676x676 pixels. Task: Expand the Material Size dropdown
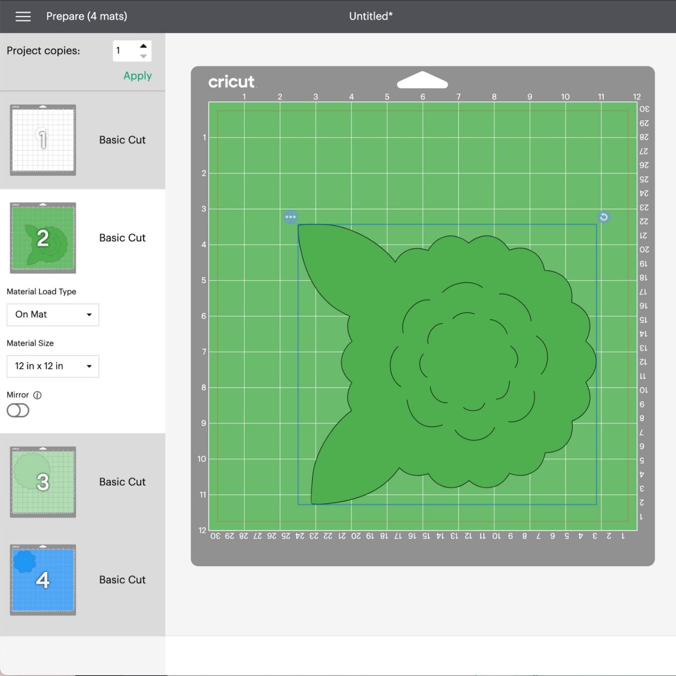click(x=53, y=366)
